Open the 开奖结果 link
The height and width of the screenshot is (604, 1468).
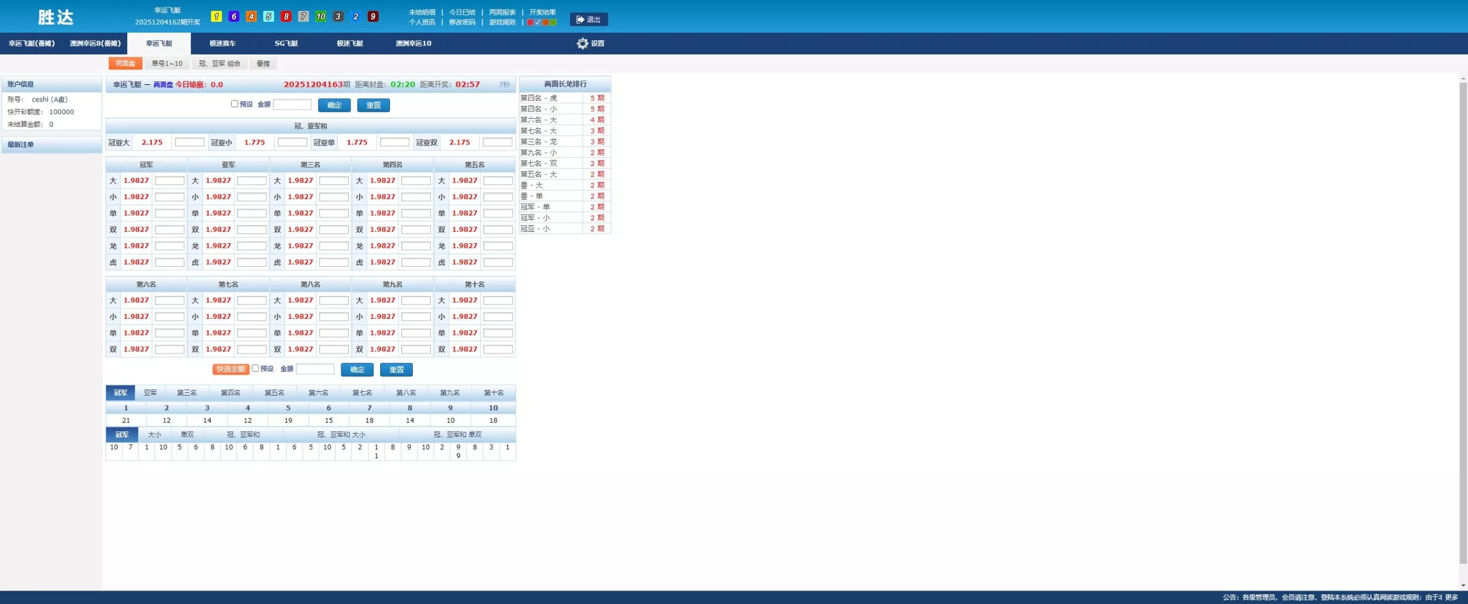pyautogui.click(x=542, y=12)
